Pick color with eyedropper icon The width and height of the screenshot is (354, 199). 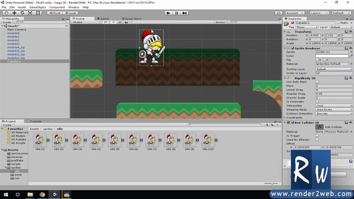click(x=351, y=56)
